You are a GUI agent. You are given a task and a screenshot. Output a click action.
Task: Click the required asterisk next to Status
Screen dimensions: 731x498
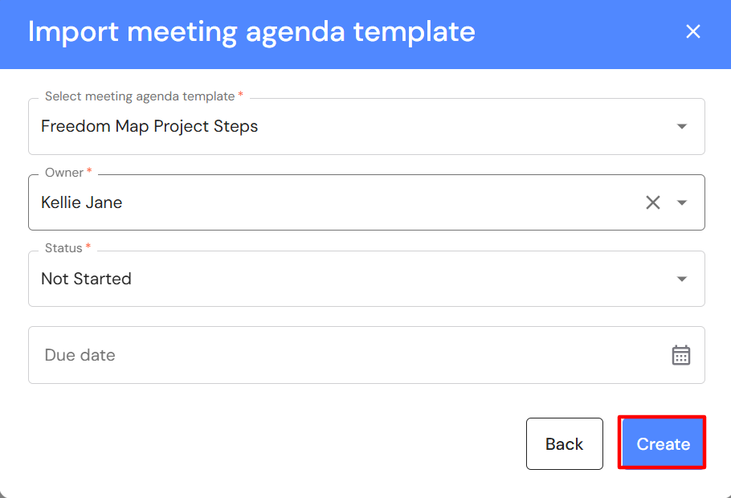[88, 248]
